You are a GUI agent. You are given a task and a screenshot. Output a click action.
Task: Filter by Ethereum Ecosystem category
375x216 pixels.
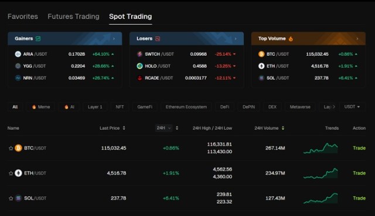click(186, 107)
